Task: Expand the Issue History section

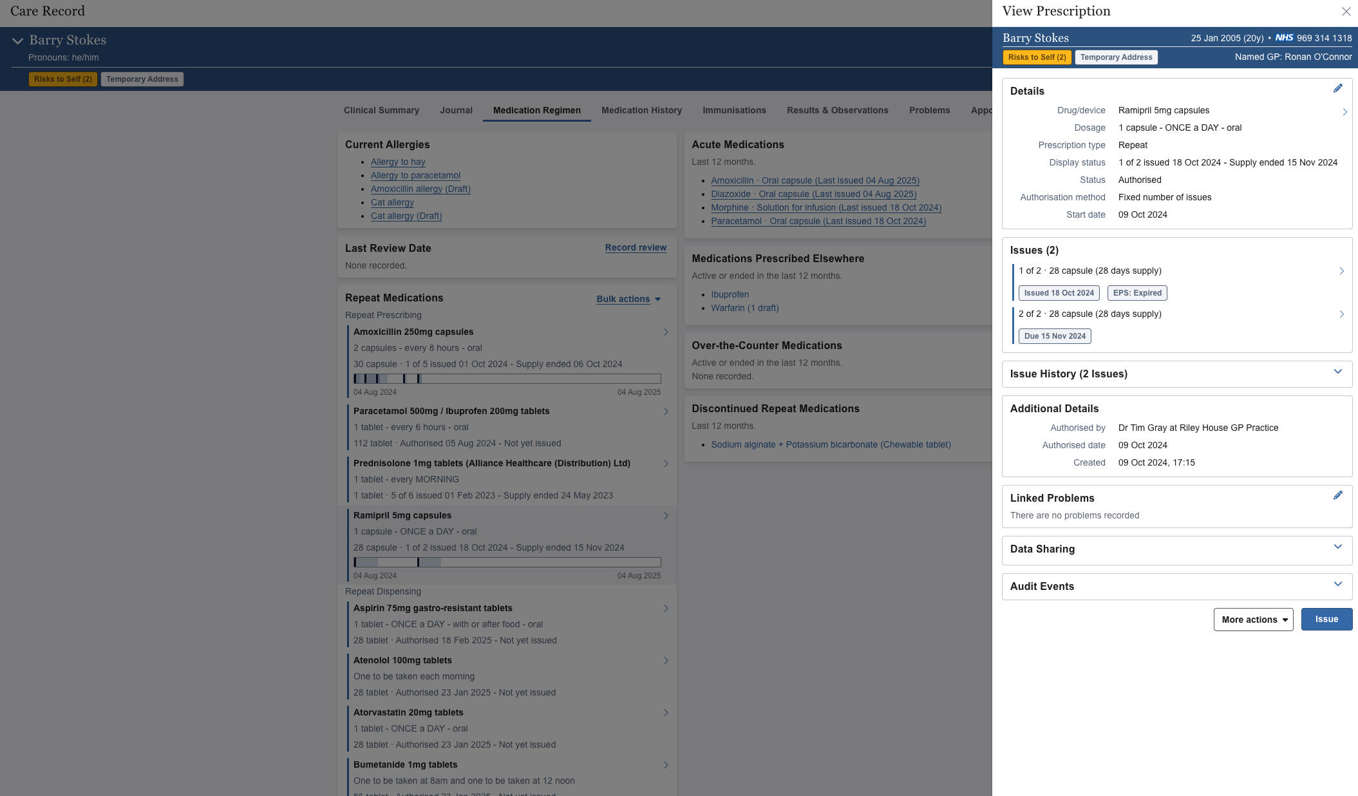Action: (1337, 374)
